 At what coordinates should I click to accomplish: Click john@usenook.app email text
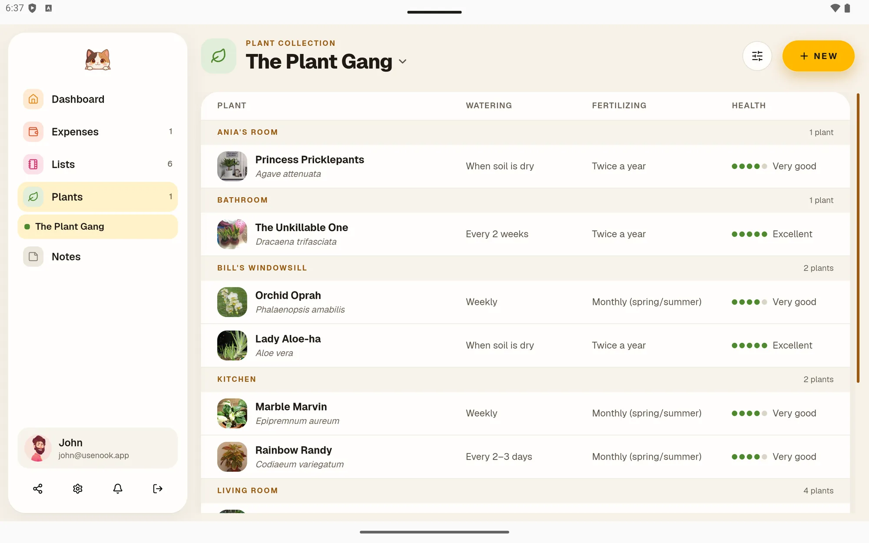tap(94, 455)
